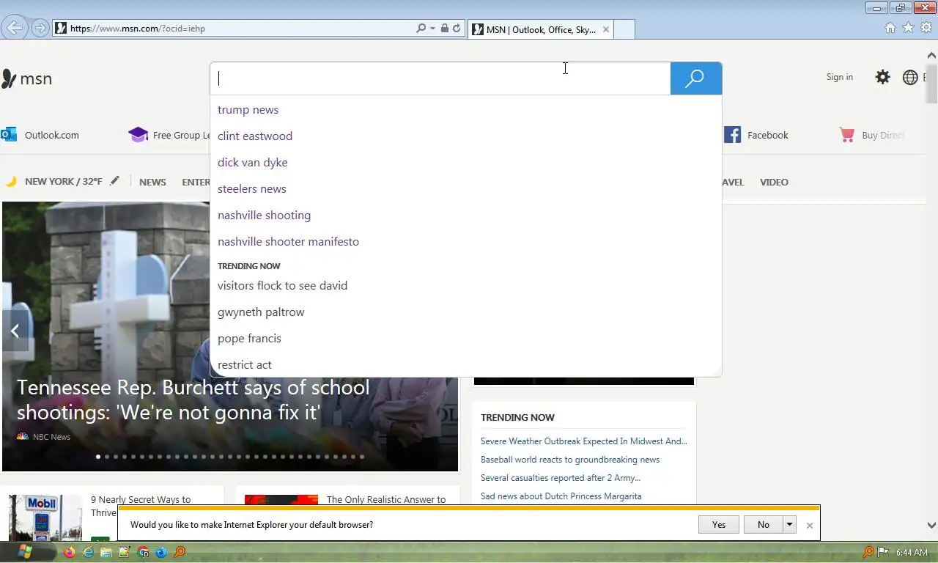The image size is (938, 563).
Task: Click the vertical scrollbar up arrow
Action: click(931, 55)
